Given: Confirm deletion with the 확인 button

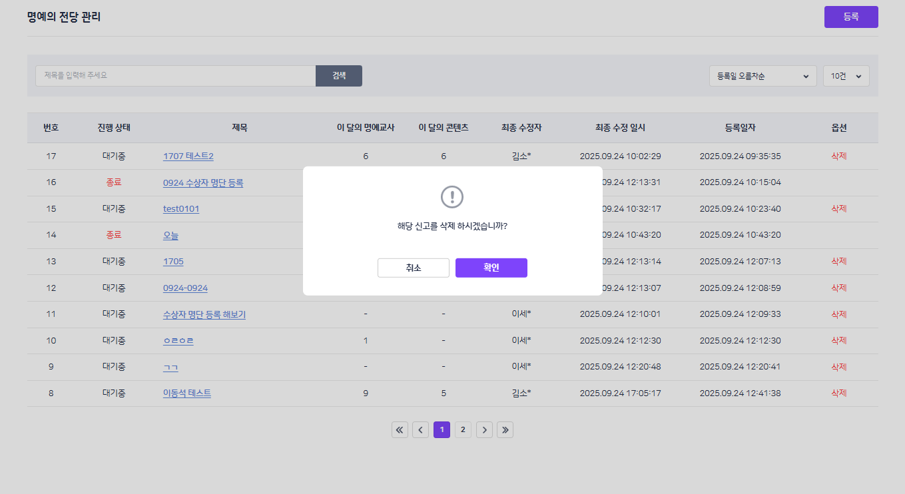Looking at the screenshot, I should [x=491, y=268].
